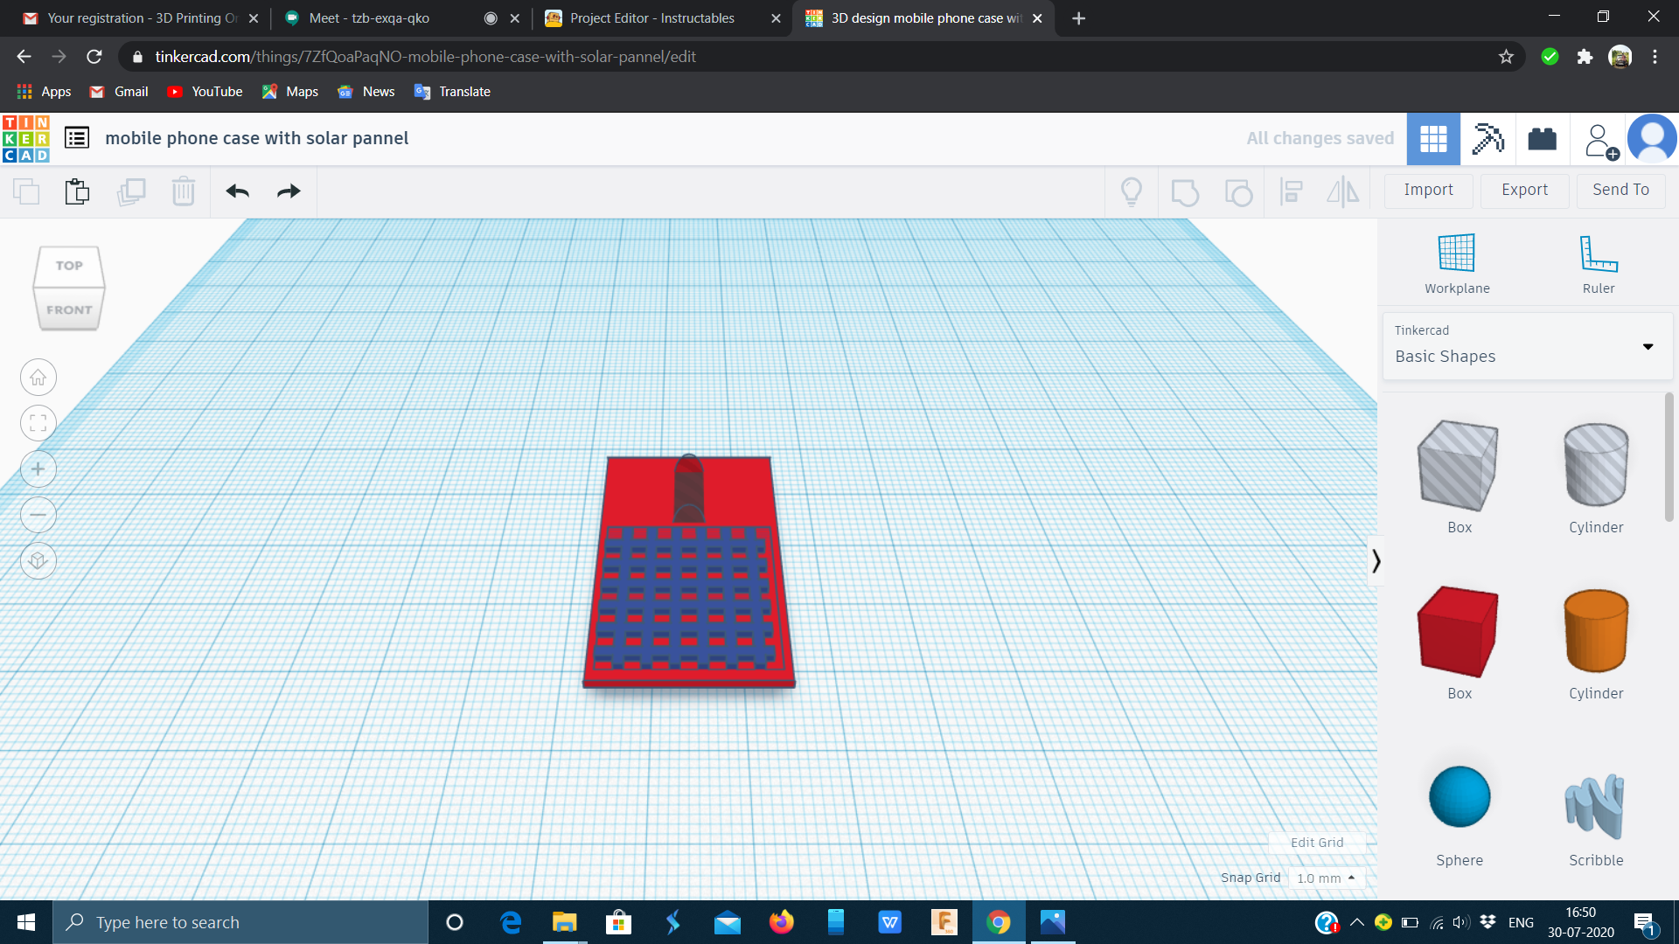
Task: Click the Edit Grid button
Action: pyautogui.click(x=1317, y=843)
